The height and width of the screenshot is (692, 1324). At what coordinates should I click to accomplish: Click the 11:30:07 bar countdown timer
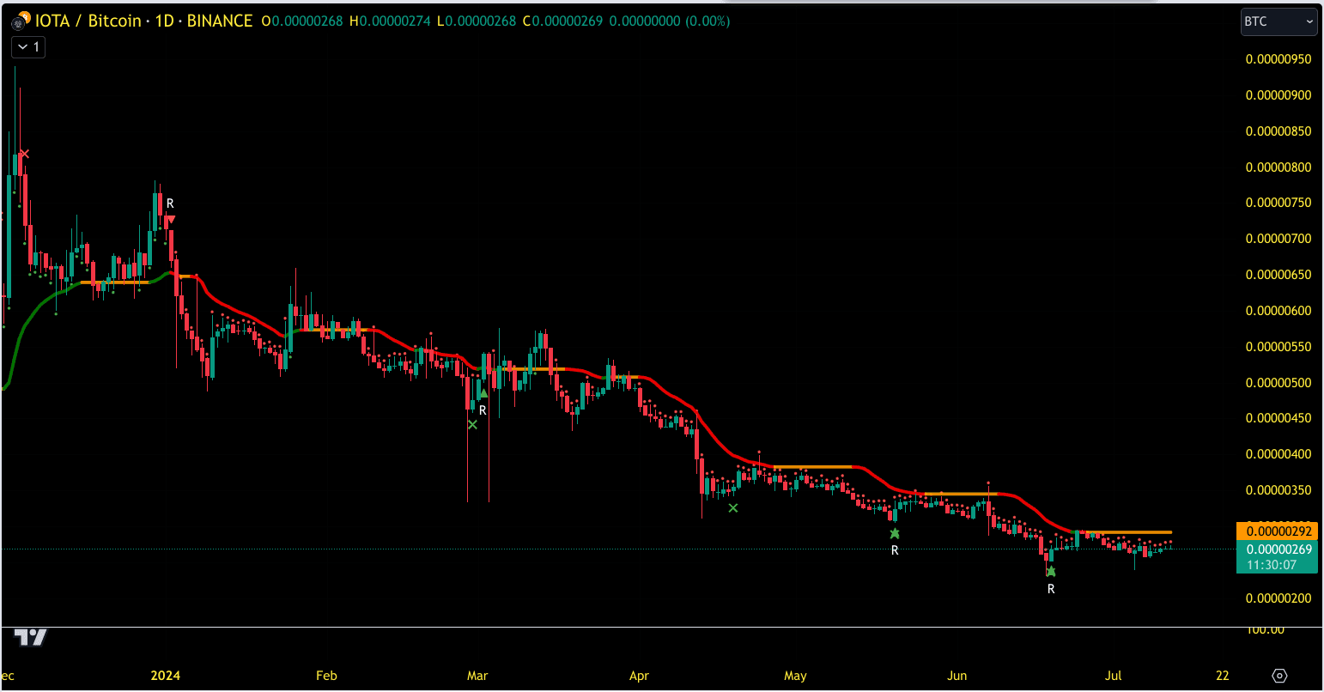coord(1272,565)
